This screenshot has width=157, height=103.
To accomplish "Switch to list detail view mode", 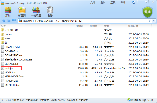I will click(x=14, y=21).
